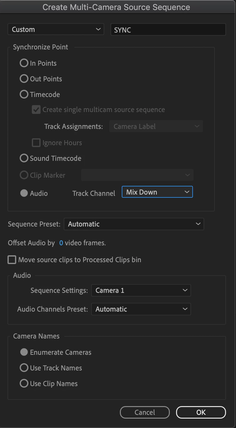Select Audio as the synchronize point
This screenshot has width=236, height=428.
[x=24, y=193]
